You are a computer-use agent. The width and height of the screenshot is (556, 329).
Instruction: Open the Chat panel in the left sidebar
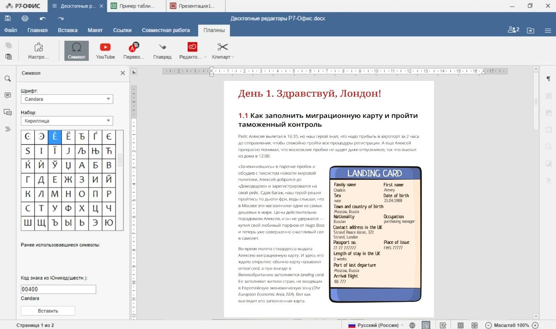point(8,112)
